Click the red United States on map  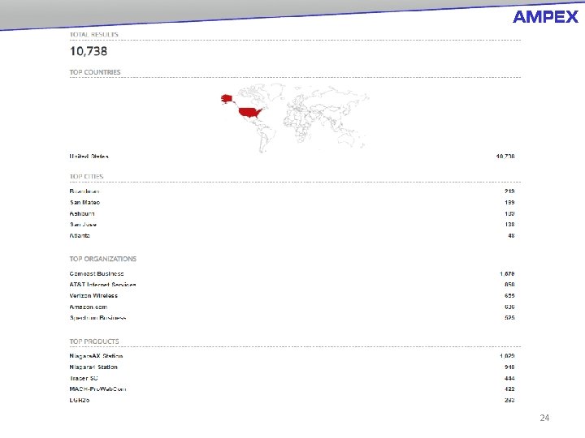[249, 112]
